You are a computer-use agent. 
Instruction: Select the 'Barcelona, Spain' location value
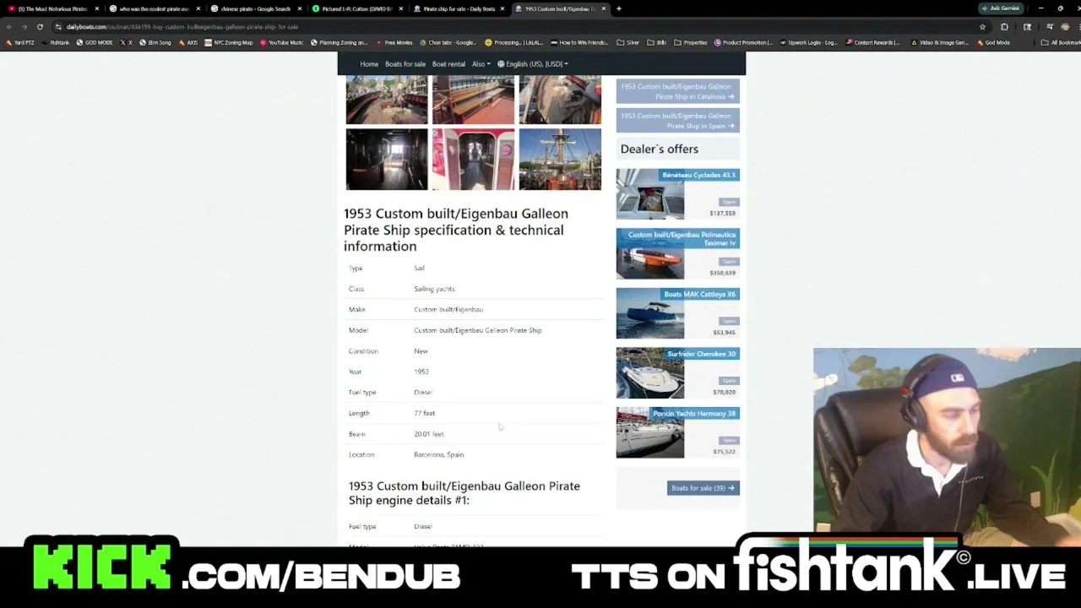[x=438, y=454]
